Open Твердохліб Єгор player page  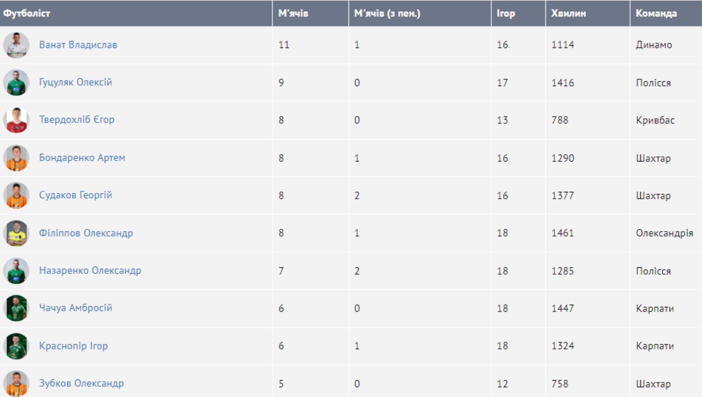pos(77,120)
